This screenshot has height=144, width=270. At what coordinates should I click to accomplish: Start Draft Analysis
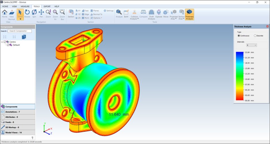pyautogui.click(x=151, y=15)
